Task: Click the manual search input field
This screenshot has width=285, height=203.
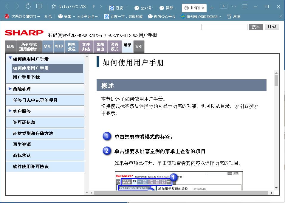Action: coord(224,27)
